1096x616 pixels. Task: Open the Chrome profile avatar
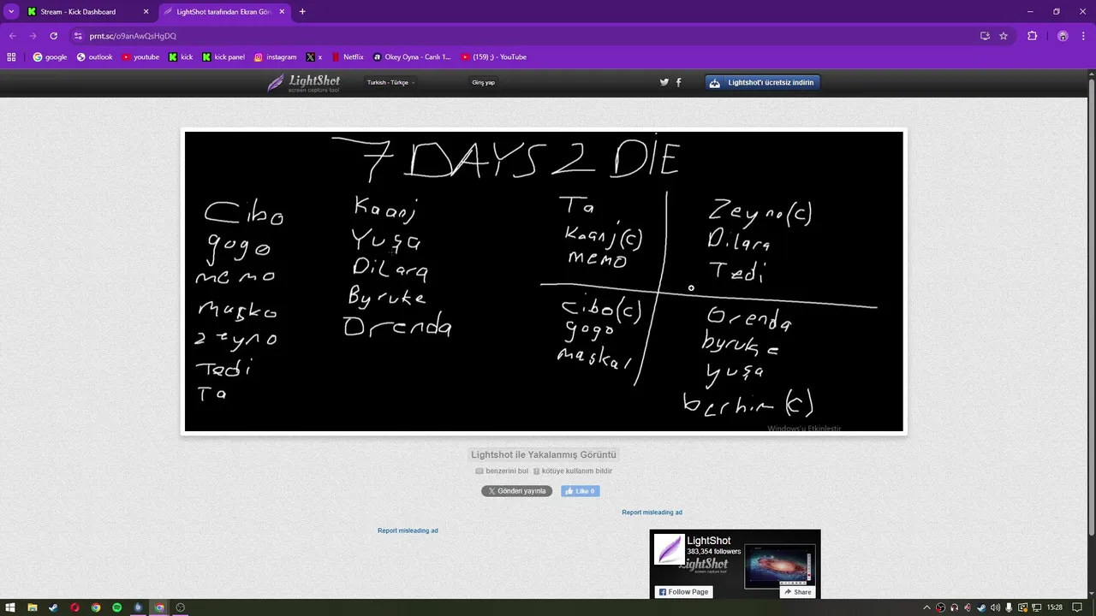tap(1063, 36)
